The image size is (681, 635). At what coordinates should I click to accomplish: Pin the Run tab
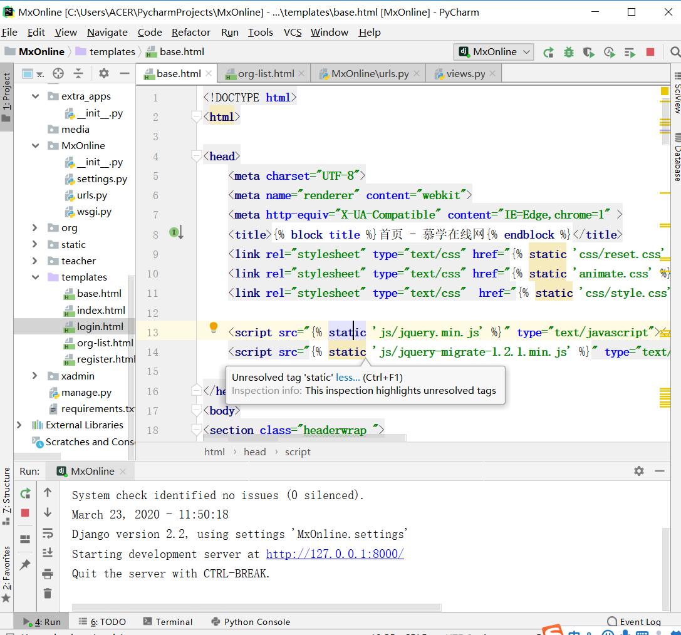click(x=25, y=564)
